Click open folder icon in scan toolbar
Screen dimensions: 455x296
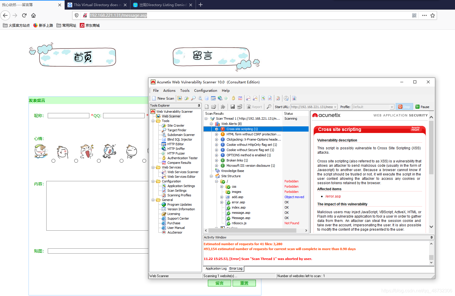click(214, 107)
